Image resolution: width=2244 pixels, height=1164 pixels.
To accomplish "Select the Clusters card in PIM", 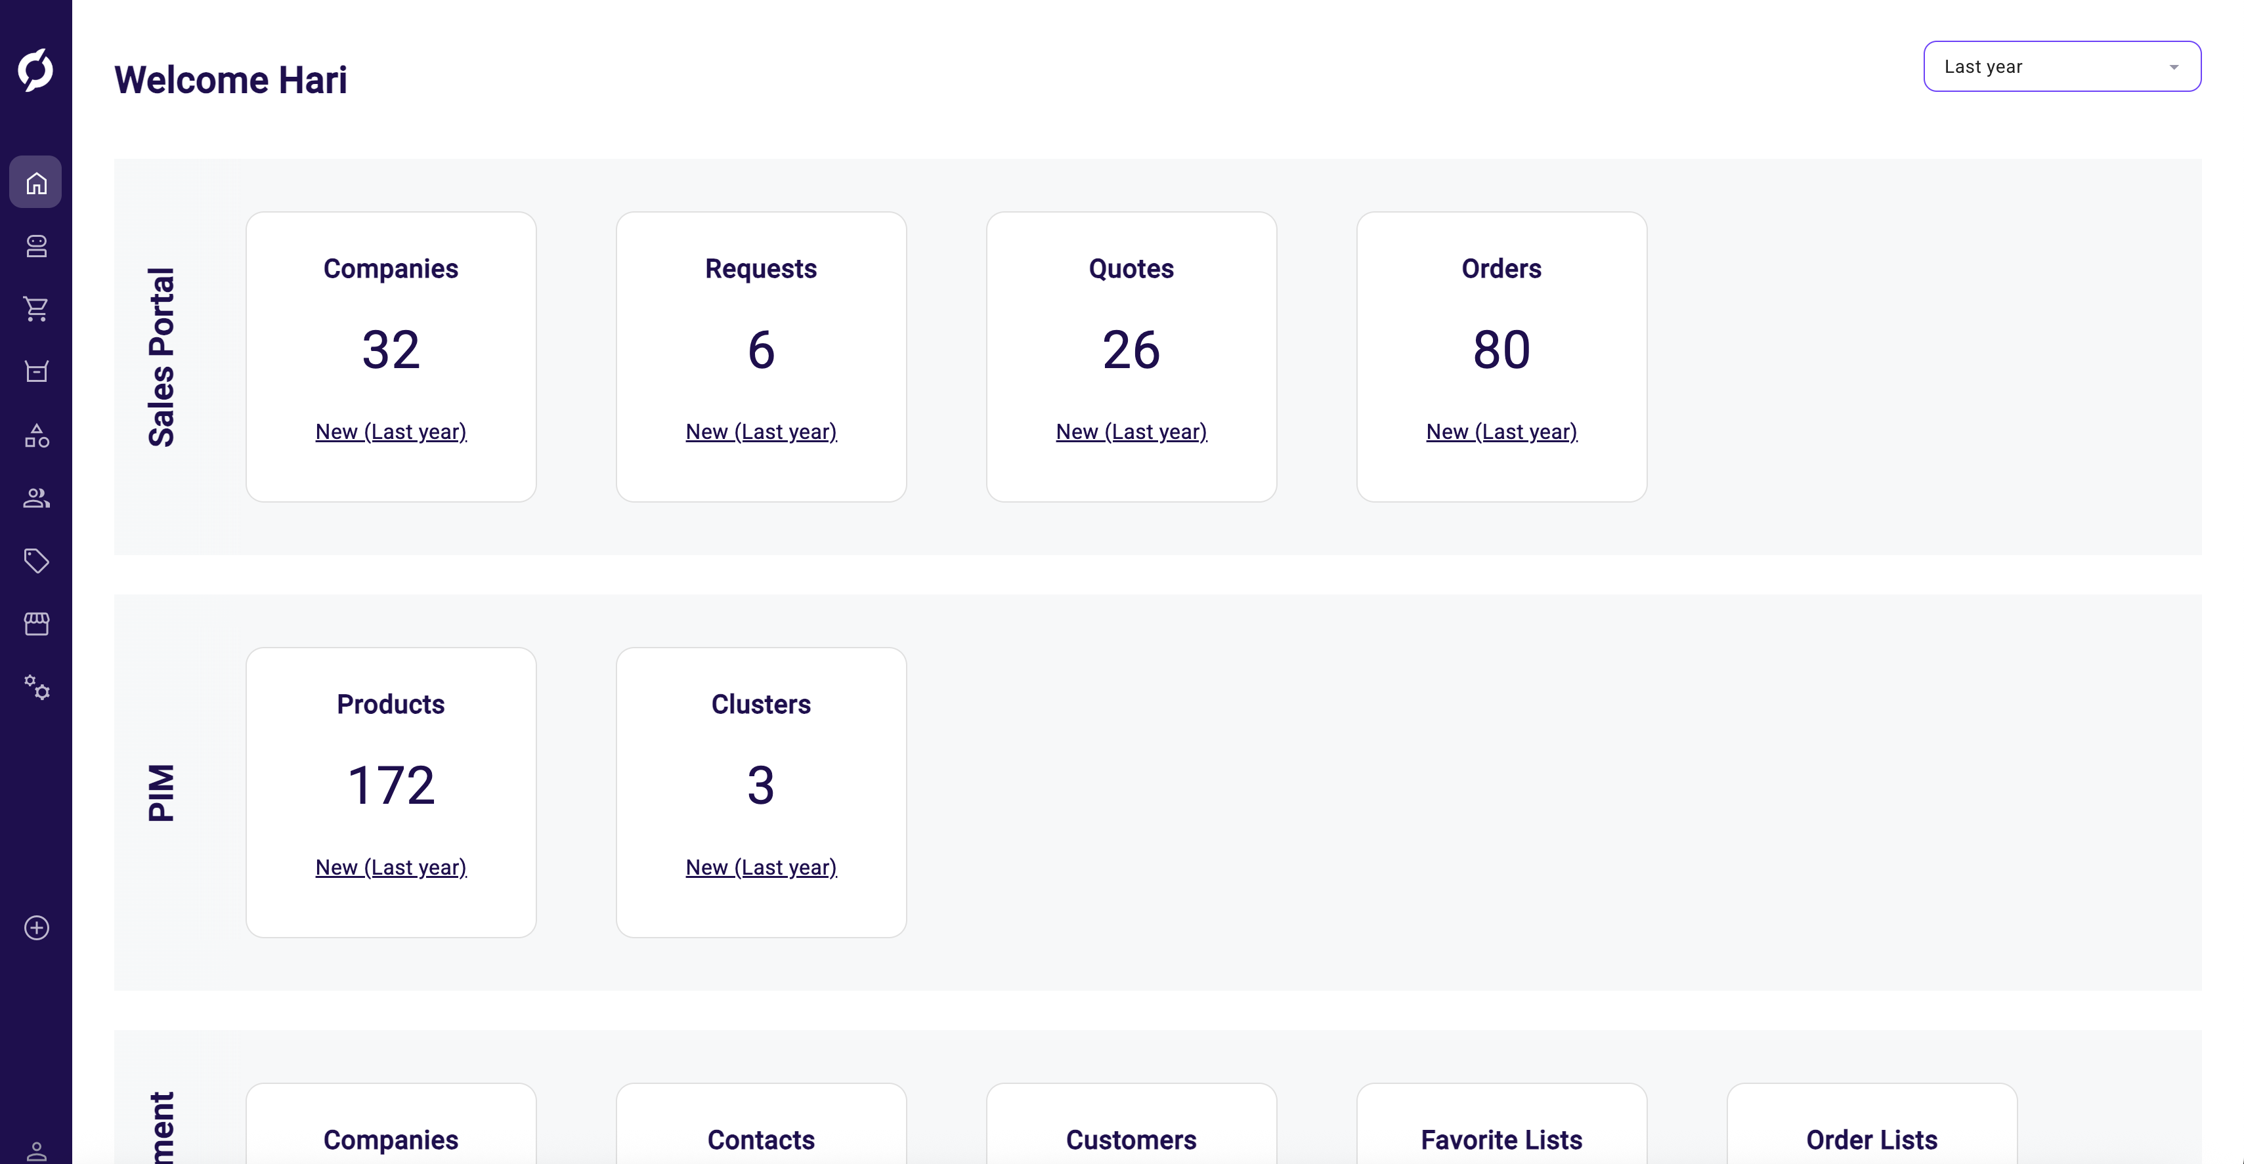I will 760,791.
